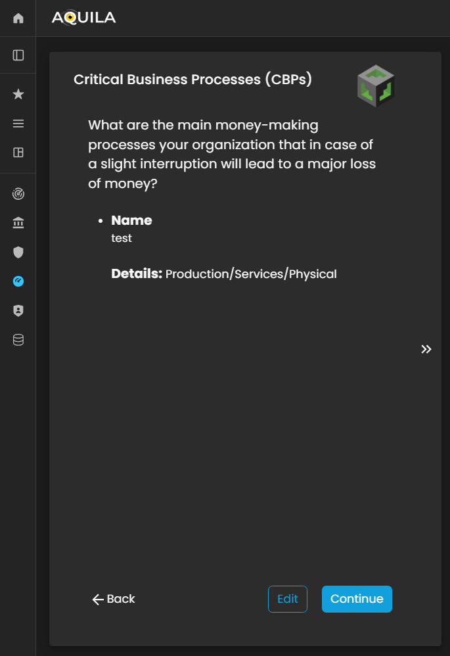The height and width of the screenshot is (656, 450).
Task: Open favorites via the star icon
Action: click(x=18, y=95)
